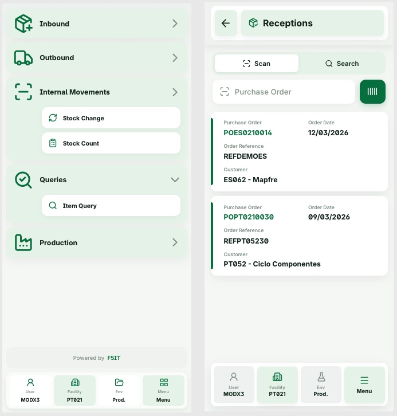The width and height of the screenshot is (397, 416).
Task: Collapse the Queries section chevron
Action: click(x=175, y=180)
